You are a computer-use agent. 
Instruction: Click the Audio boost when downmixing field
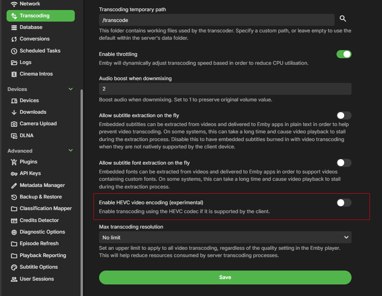pyautogui.click(x=225, y=89)
